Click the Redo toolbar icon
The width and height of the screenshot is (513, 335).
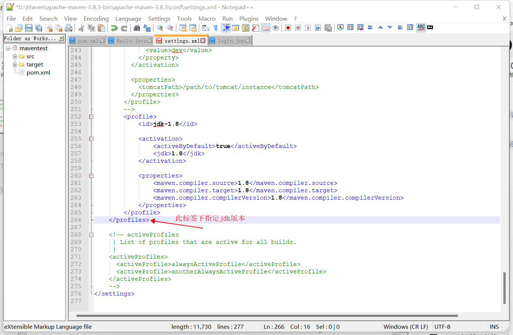click(x=124, y=28)
